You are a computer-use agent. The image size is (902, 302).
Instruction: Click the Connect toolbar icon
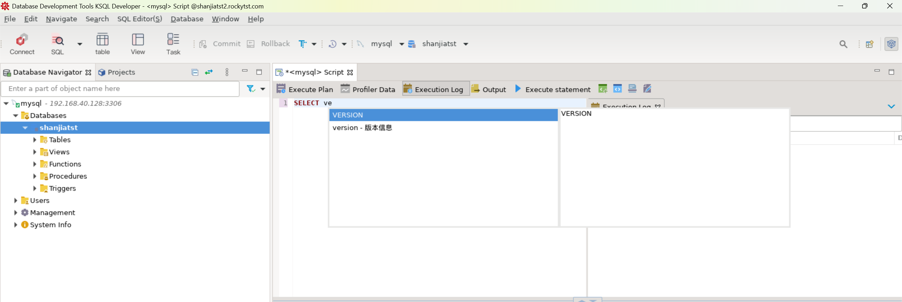[22, 44]
